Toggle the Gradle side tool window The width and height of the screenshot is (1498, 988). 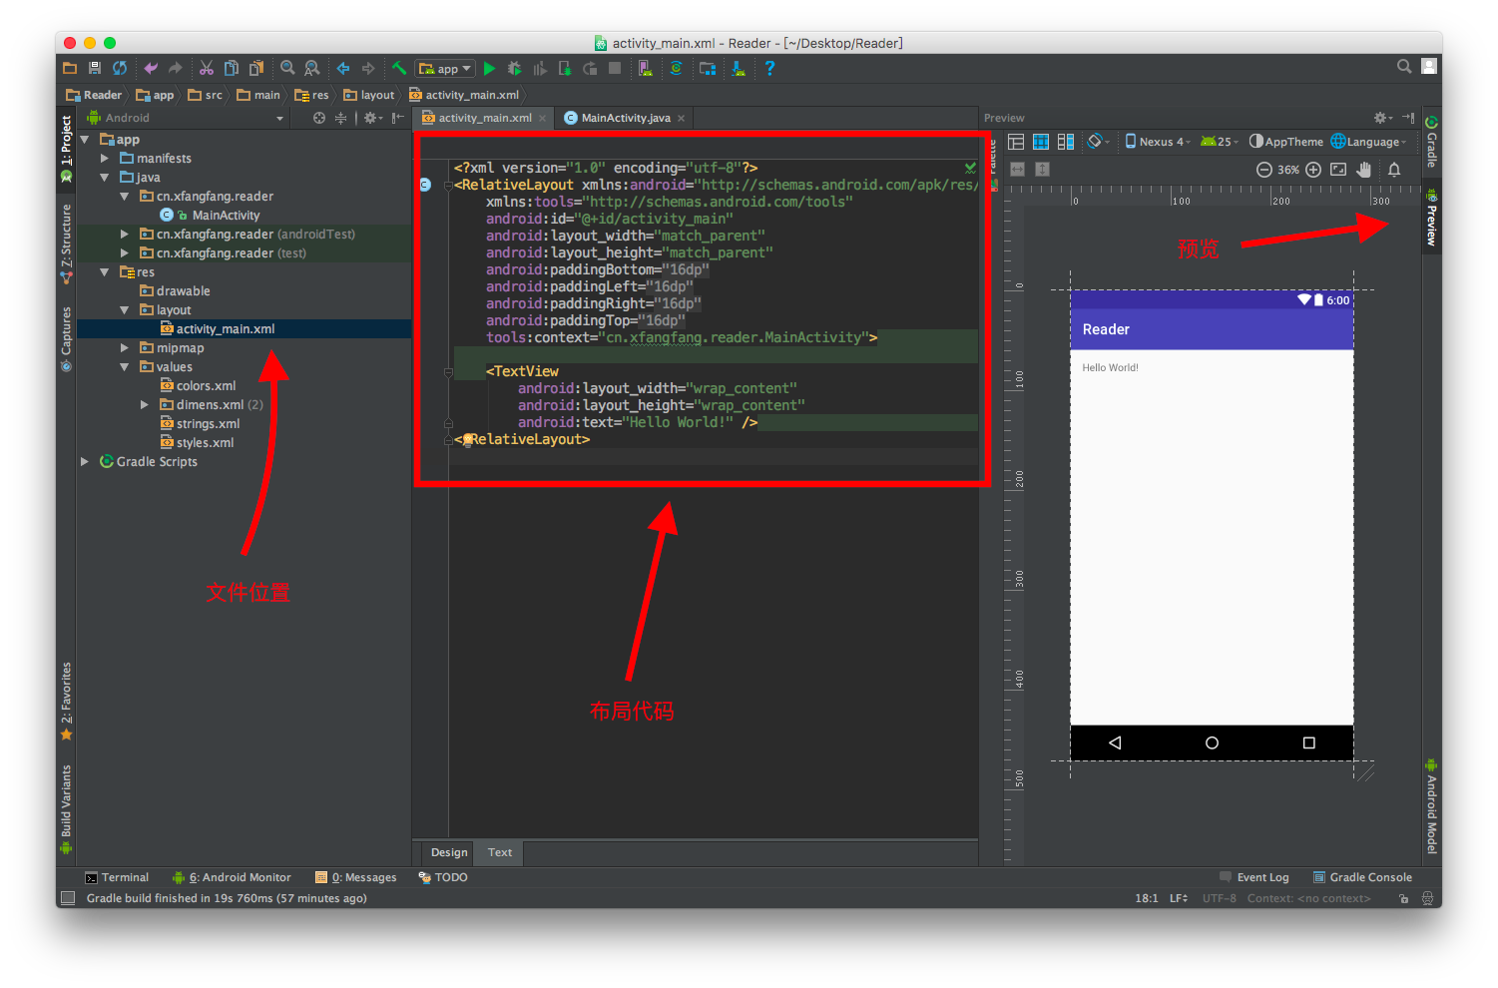coord(1431,142)
